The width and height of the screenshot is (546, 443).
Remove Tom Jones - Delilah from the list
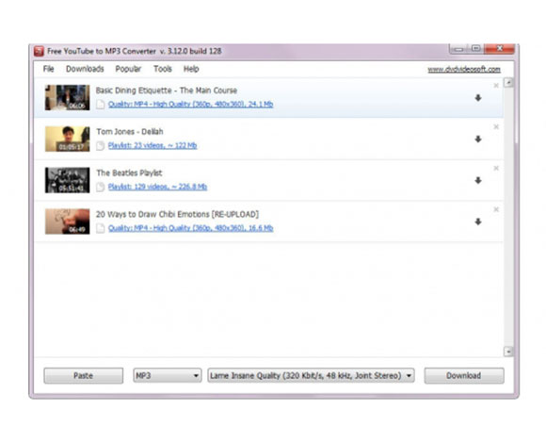click(x=496, y=127)
